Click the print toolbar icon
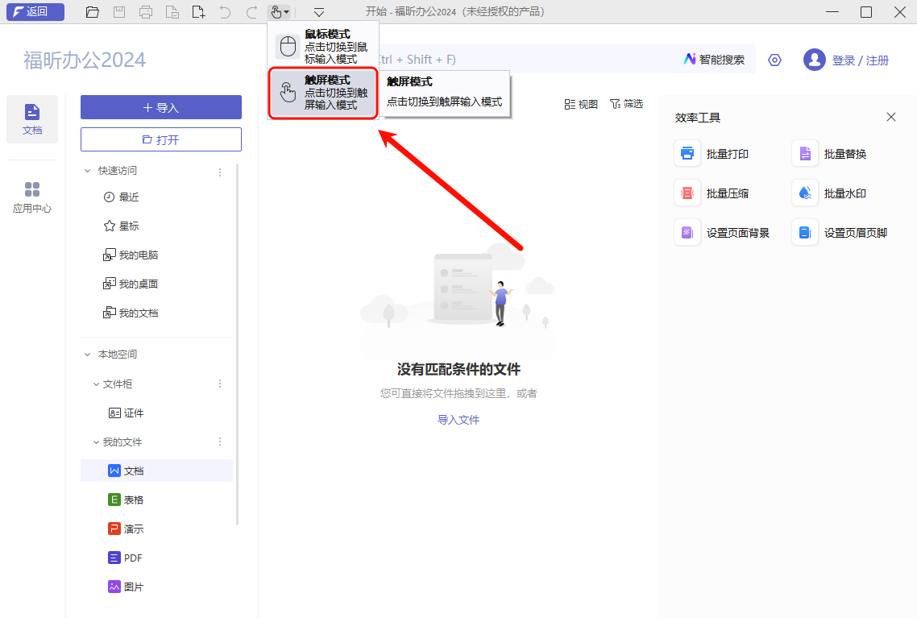This screenshot has width=917, height=618. click(x=146, y=12)
